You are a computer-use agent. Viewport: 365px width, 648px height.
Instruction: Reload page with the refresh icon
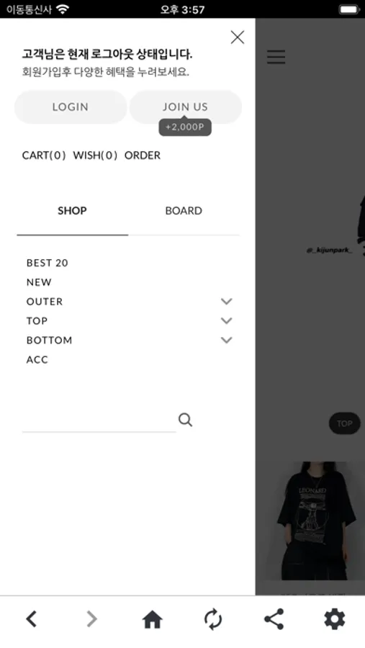(x=213, y=619)
